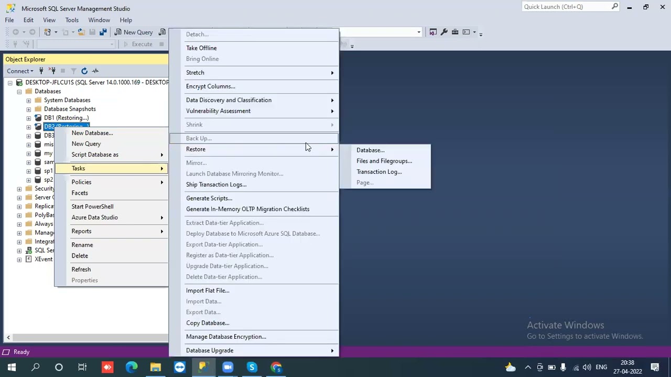The height and width of the screenshot is (377, 671).
Task: Open the Help menu
Action: pos(126,20)
